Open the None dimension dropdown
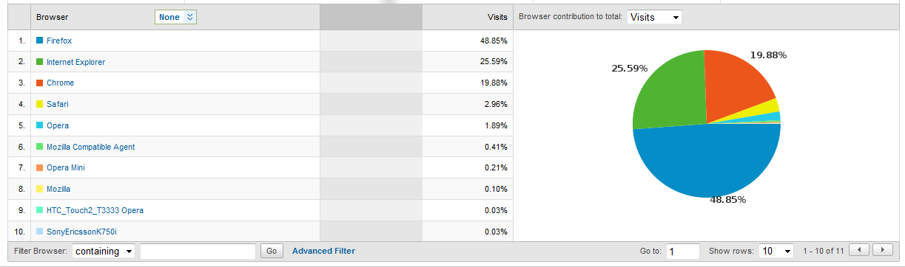 (175, 17)
